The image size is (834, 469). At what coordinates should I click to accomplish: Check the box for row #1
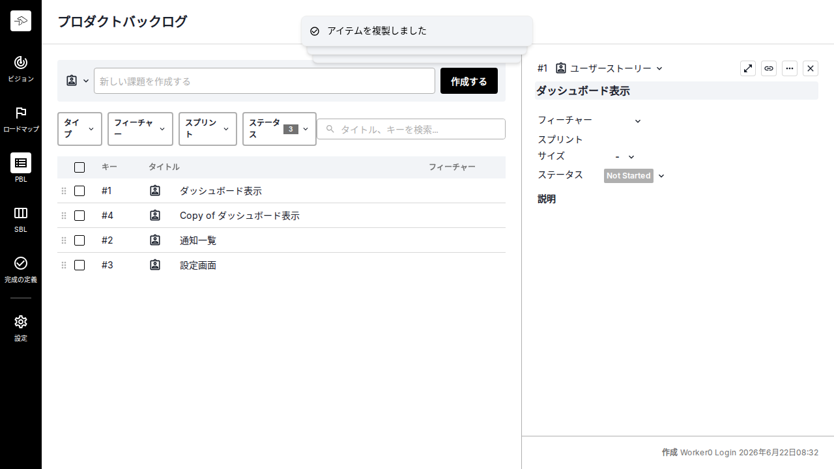coord(79,191)
